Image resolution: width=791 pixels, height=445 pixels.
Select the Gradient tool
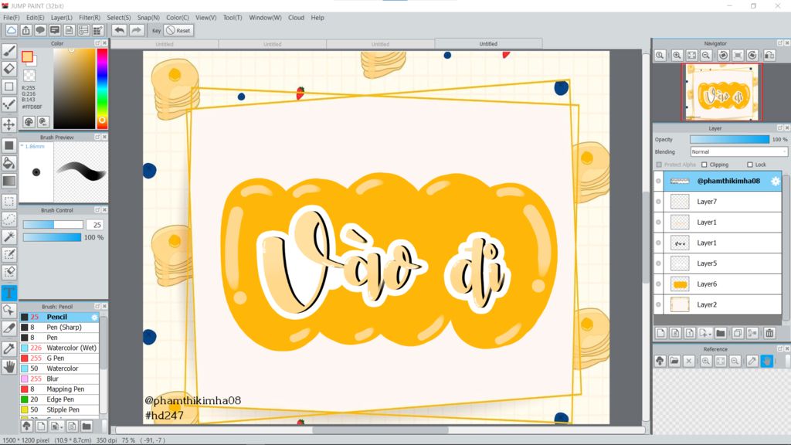tap(9, 181)
